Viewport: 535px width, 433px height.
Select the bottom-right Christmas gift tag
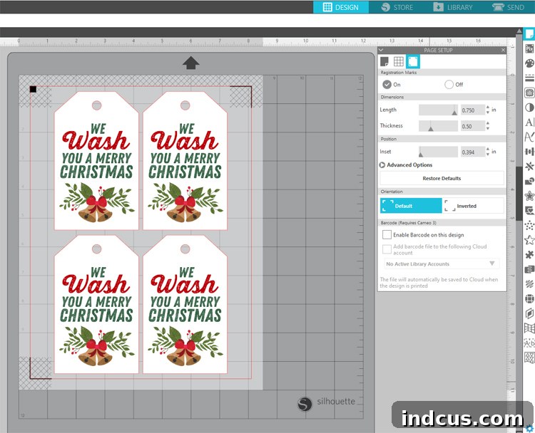(185, 304)
